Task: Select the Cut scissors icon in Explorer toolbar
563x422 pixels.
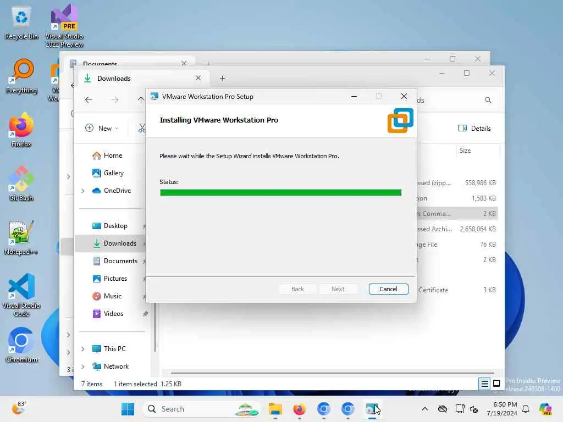Action: [142, 128]
